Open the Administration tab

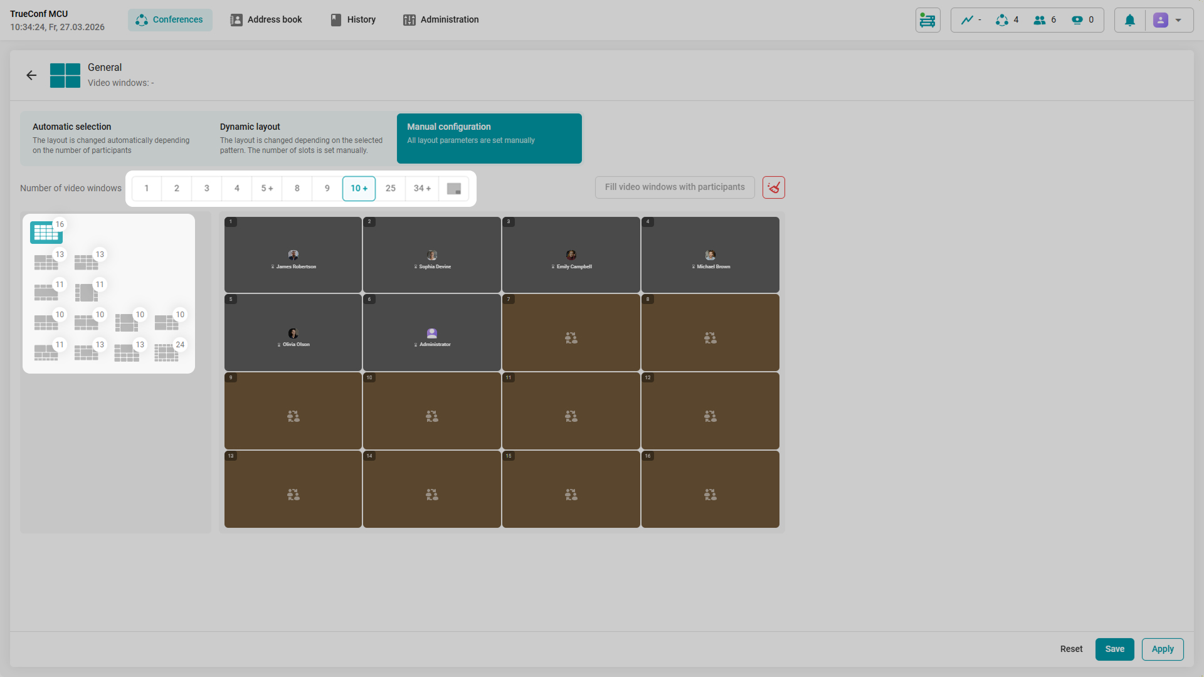[441, 20]
